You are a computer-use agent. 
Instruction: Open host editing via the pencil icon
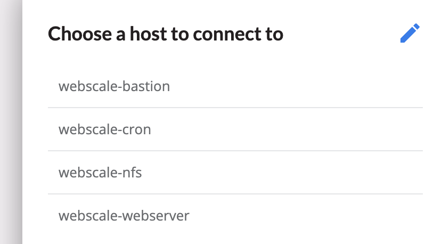[x=410, y=34]
